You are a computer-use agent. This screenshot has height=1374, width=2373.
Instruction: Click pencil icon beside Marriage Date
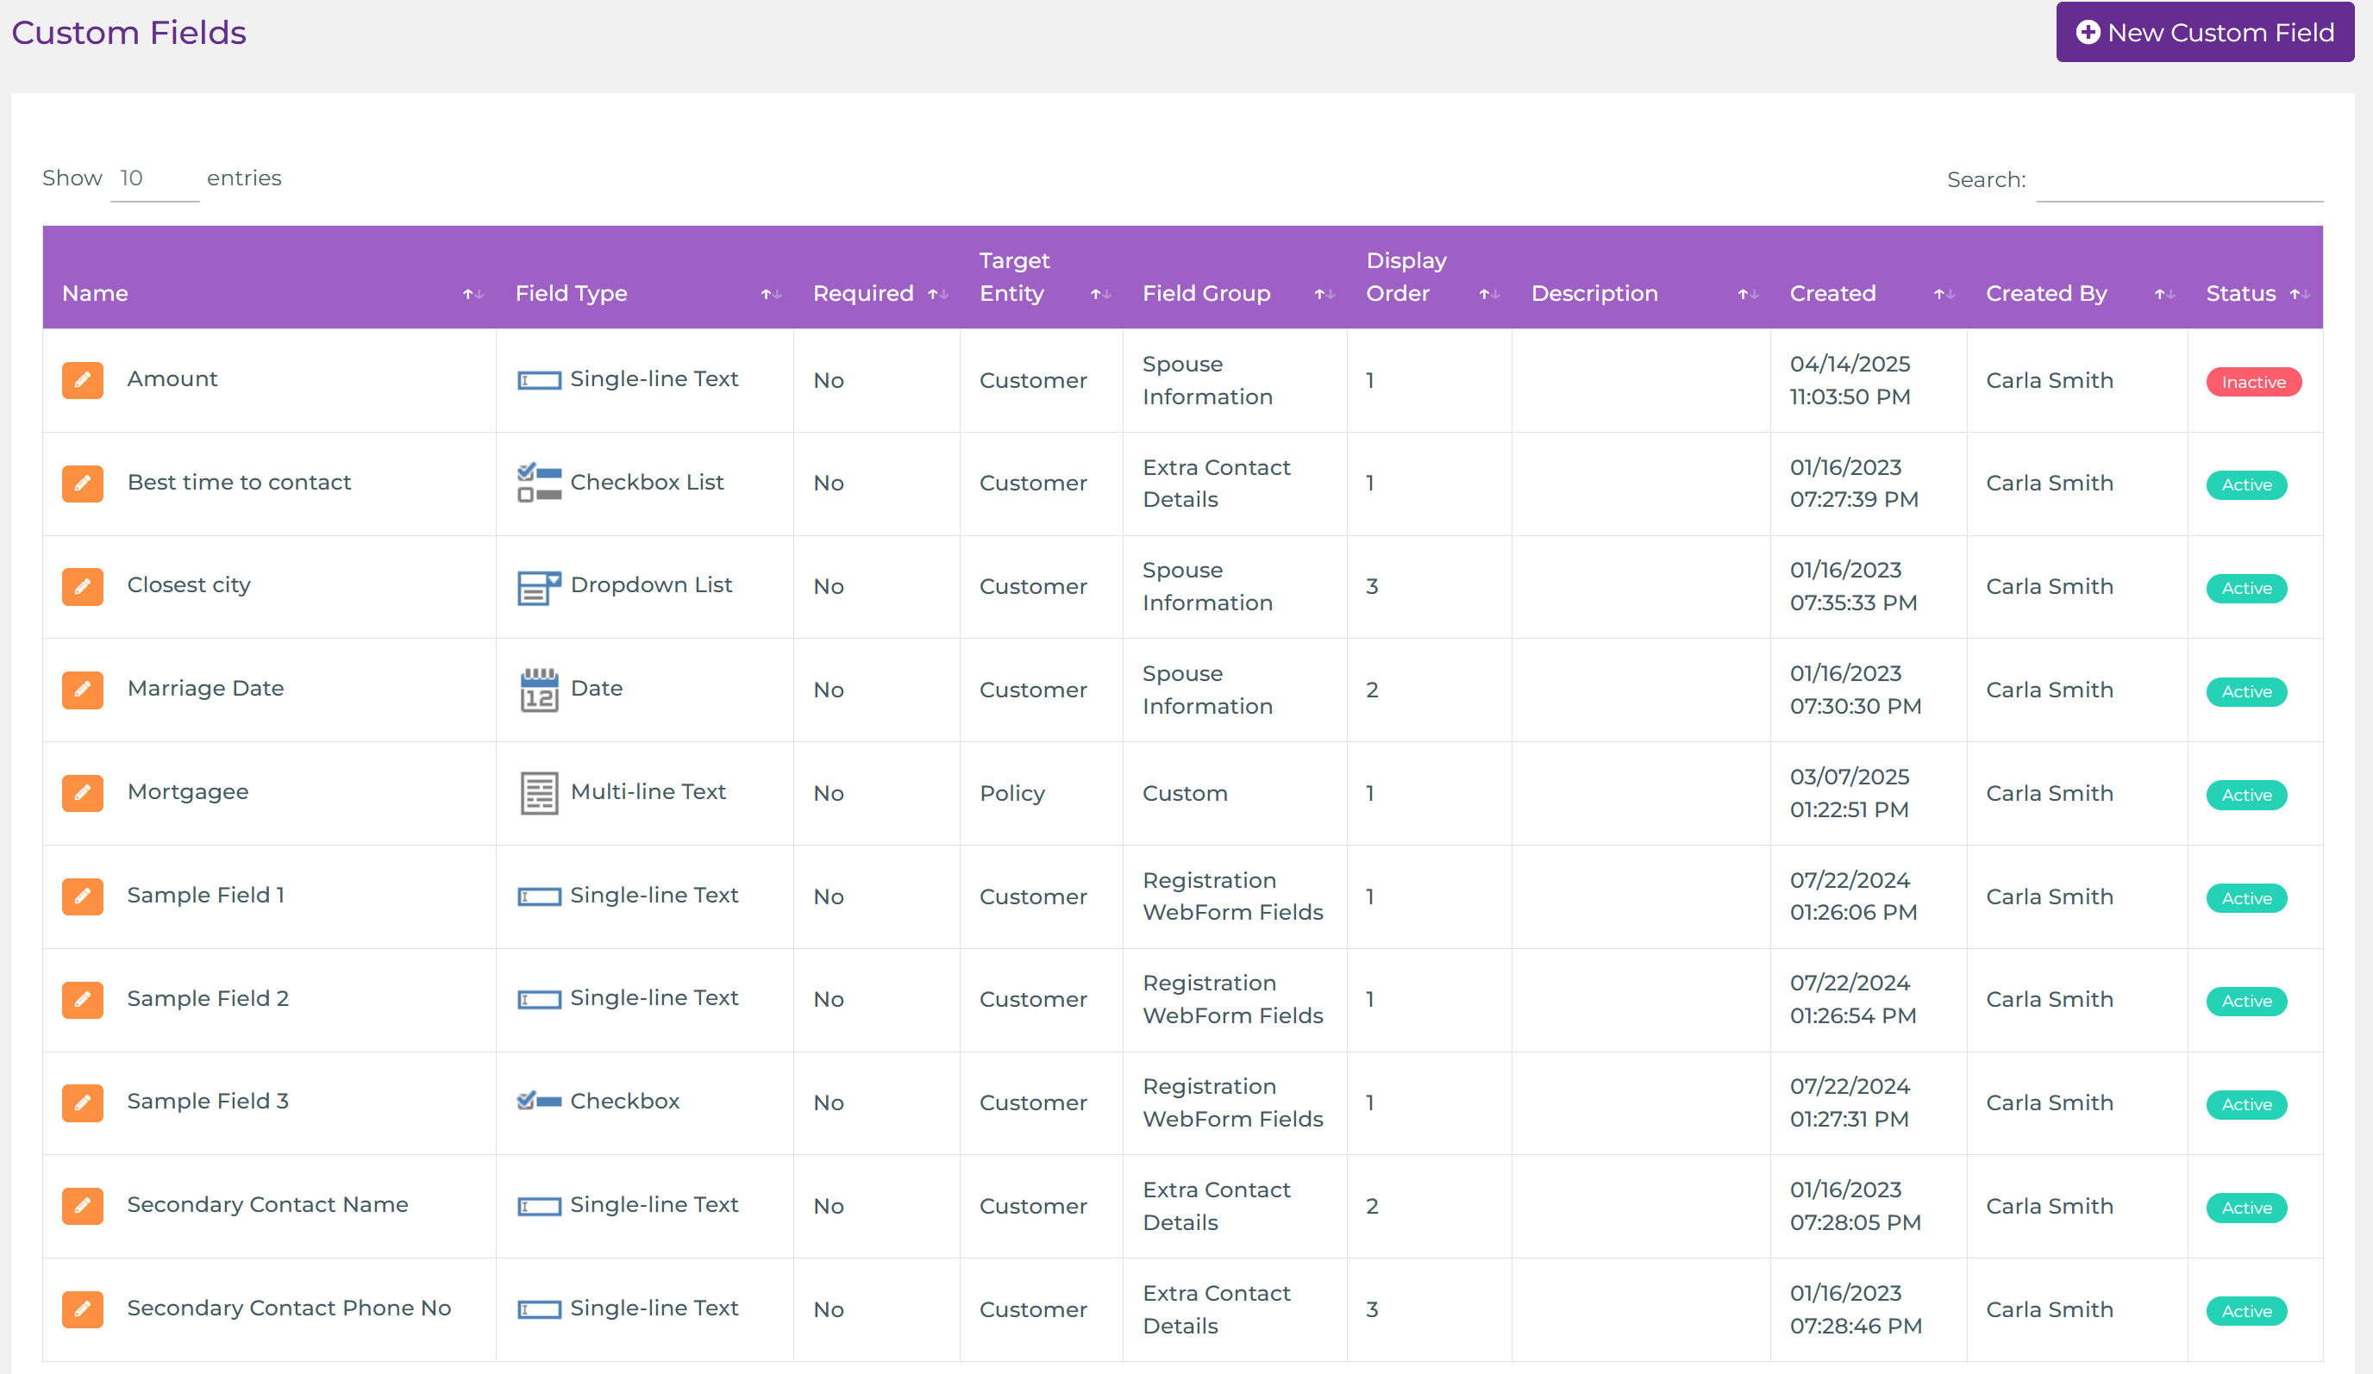[x=83, y=690]
